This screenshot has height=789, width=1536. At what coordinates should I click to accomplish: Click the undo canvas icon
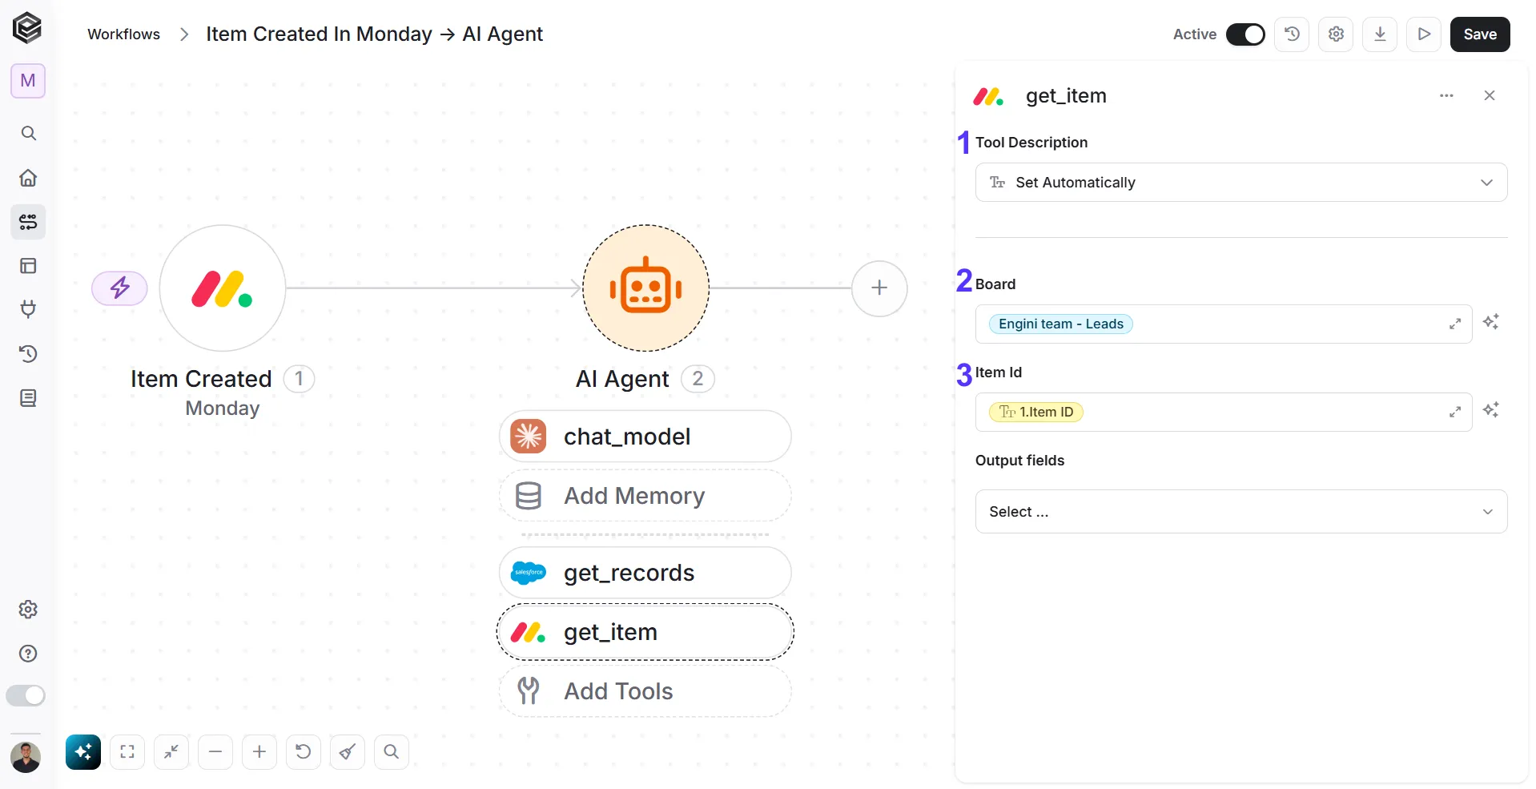pos(304,752)
